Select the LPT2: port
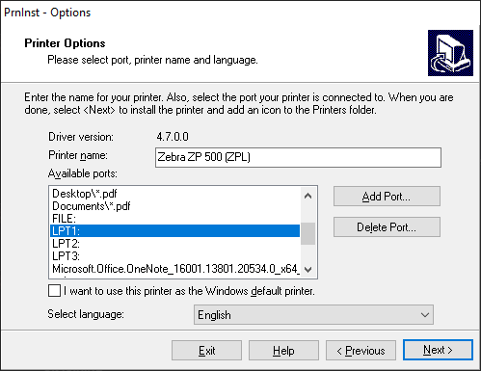Viewport: 481px width, 371px height. pos(175,244)
